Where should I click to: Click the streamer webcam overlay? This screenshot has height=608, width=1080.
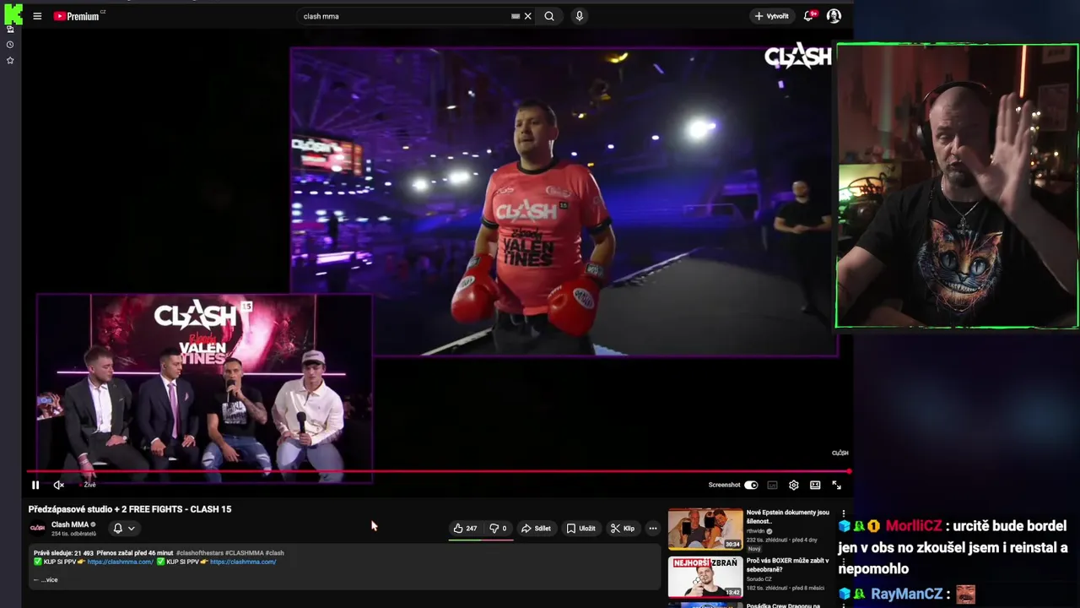point(957,186)
